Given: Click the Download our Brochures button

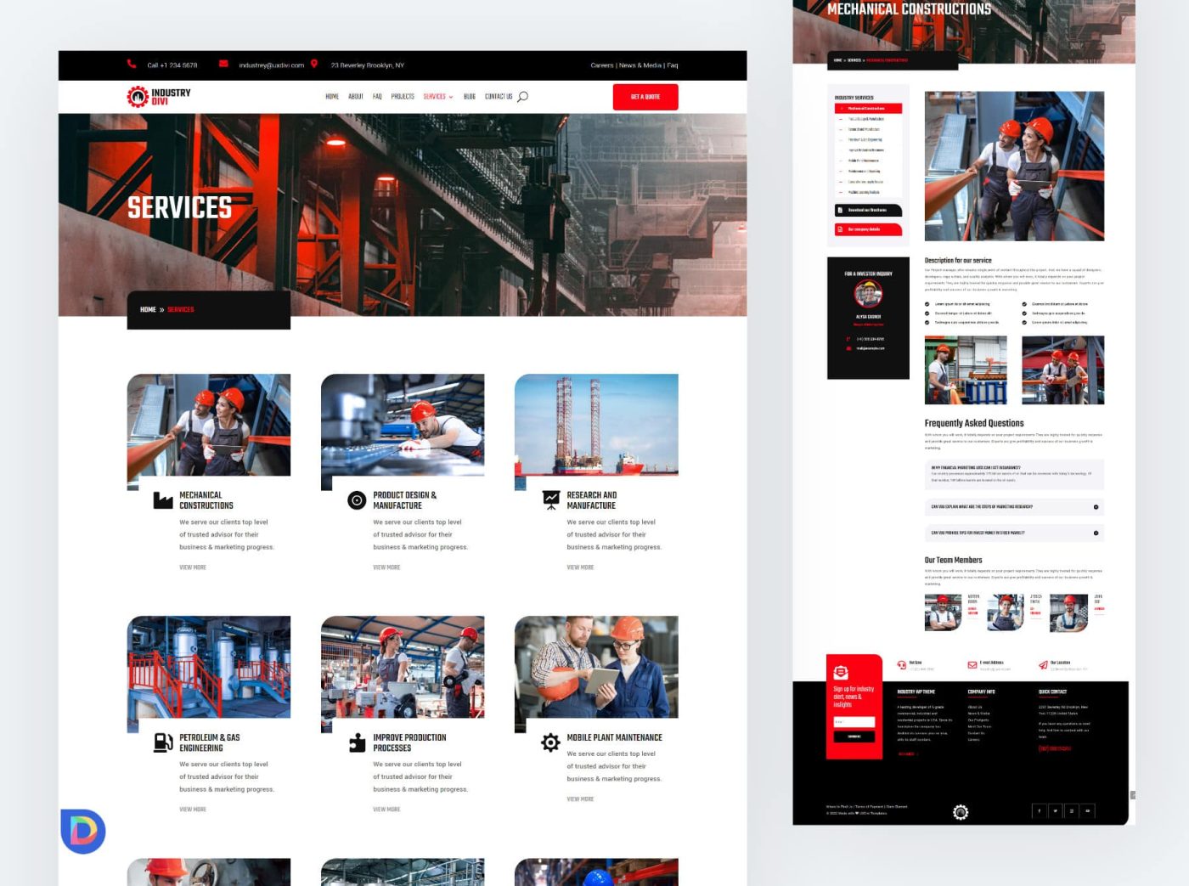Looking at the screenshot, I should coord(868,210).
